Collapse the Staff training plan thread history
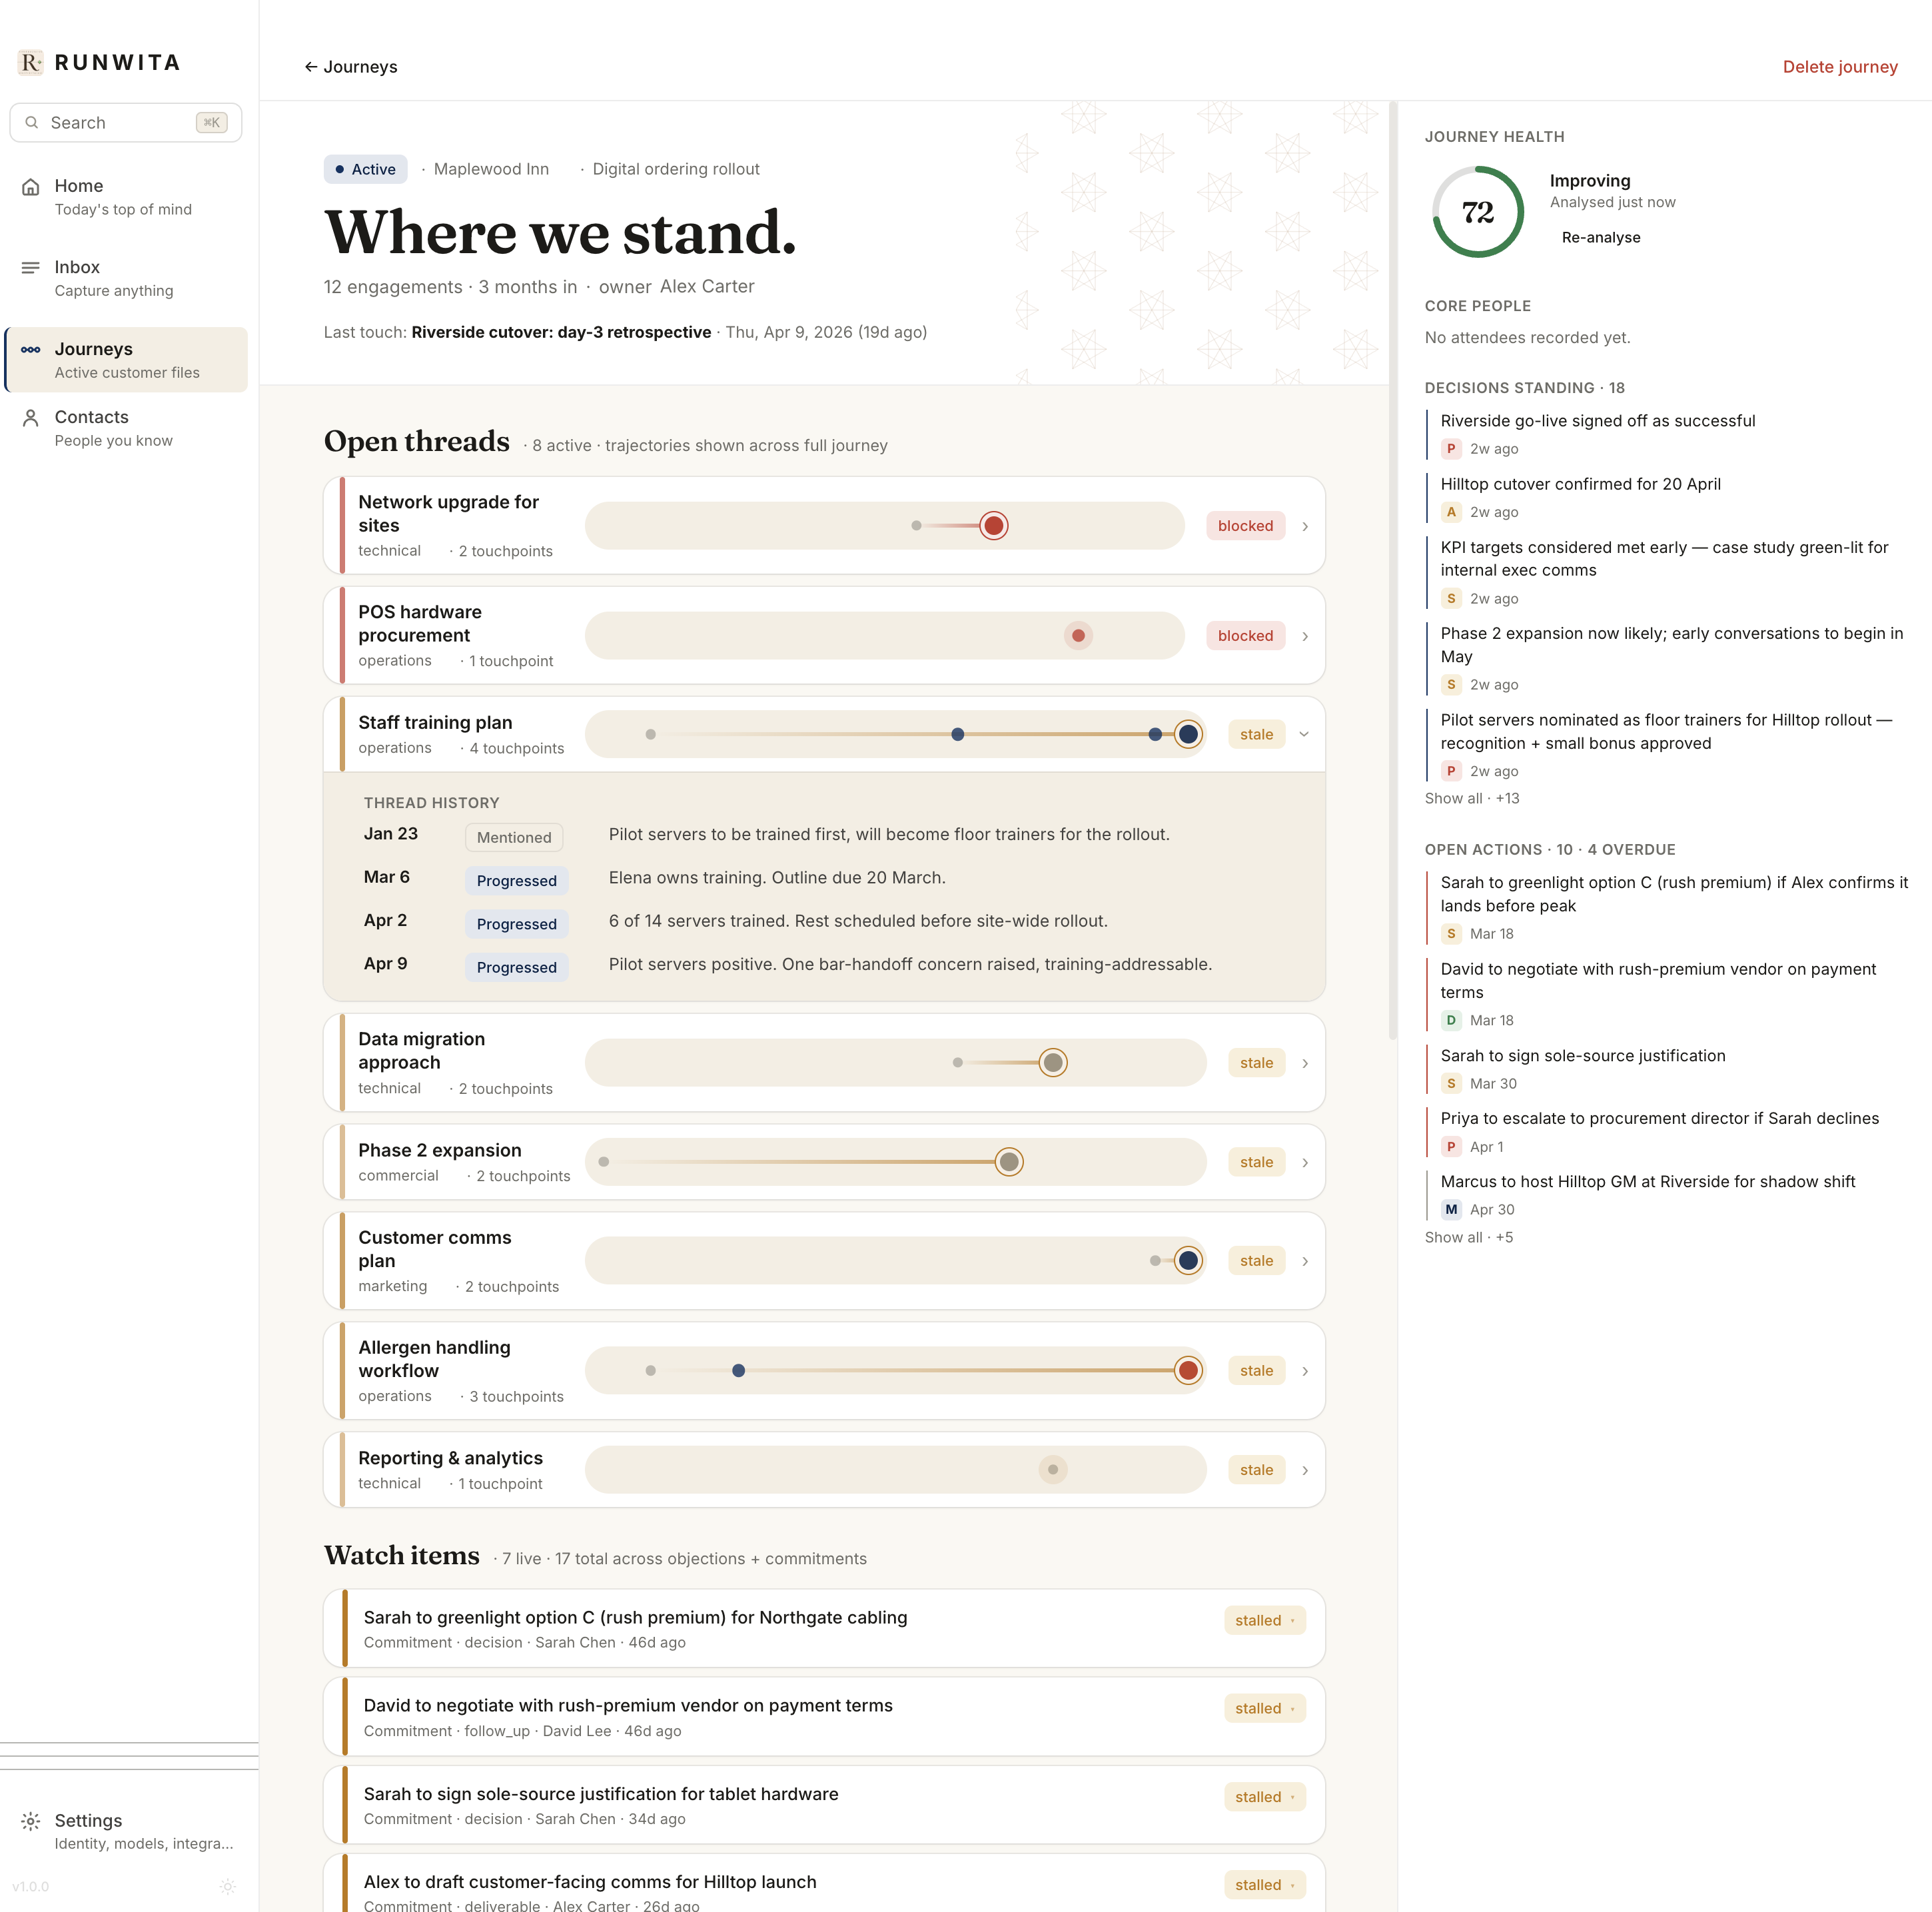The width and height of the screenshot is (1932, 1912). pos(1304,734)
